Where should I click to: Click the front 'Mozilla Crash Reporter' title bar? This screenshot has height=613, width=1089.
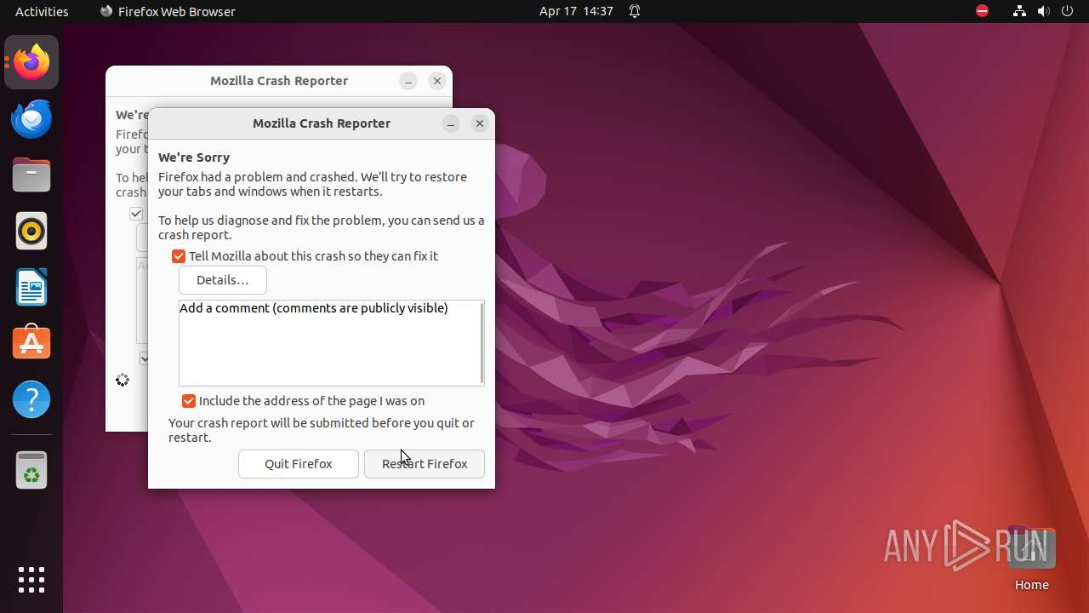coord(322,123)
